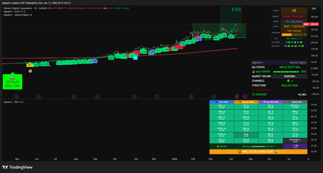Click the bank icon in Secular Bull Era
The height and width of the screenshot is (173, 323).
coord(12,78)
